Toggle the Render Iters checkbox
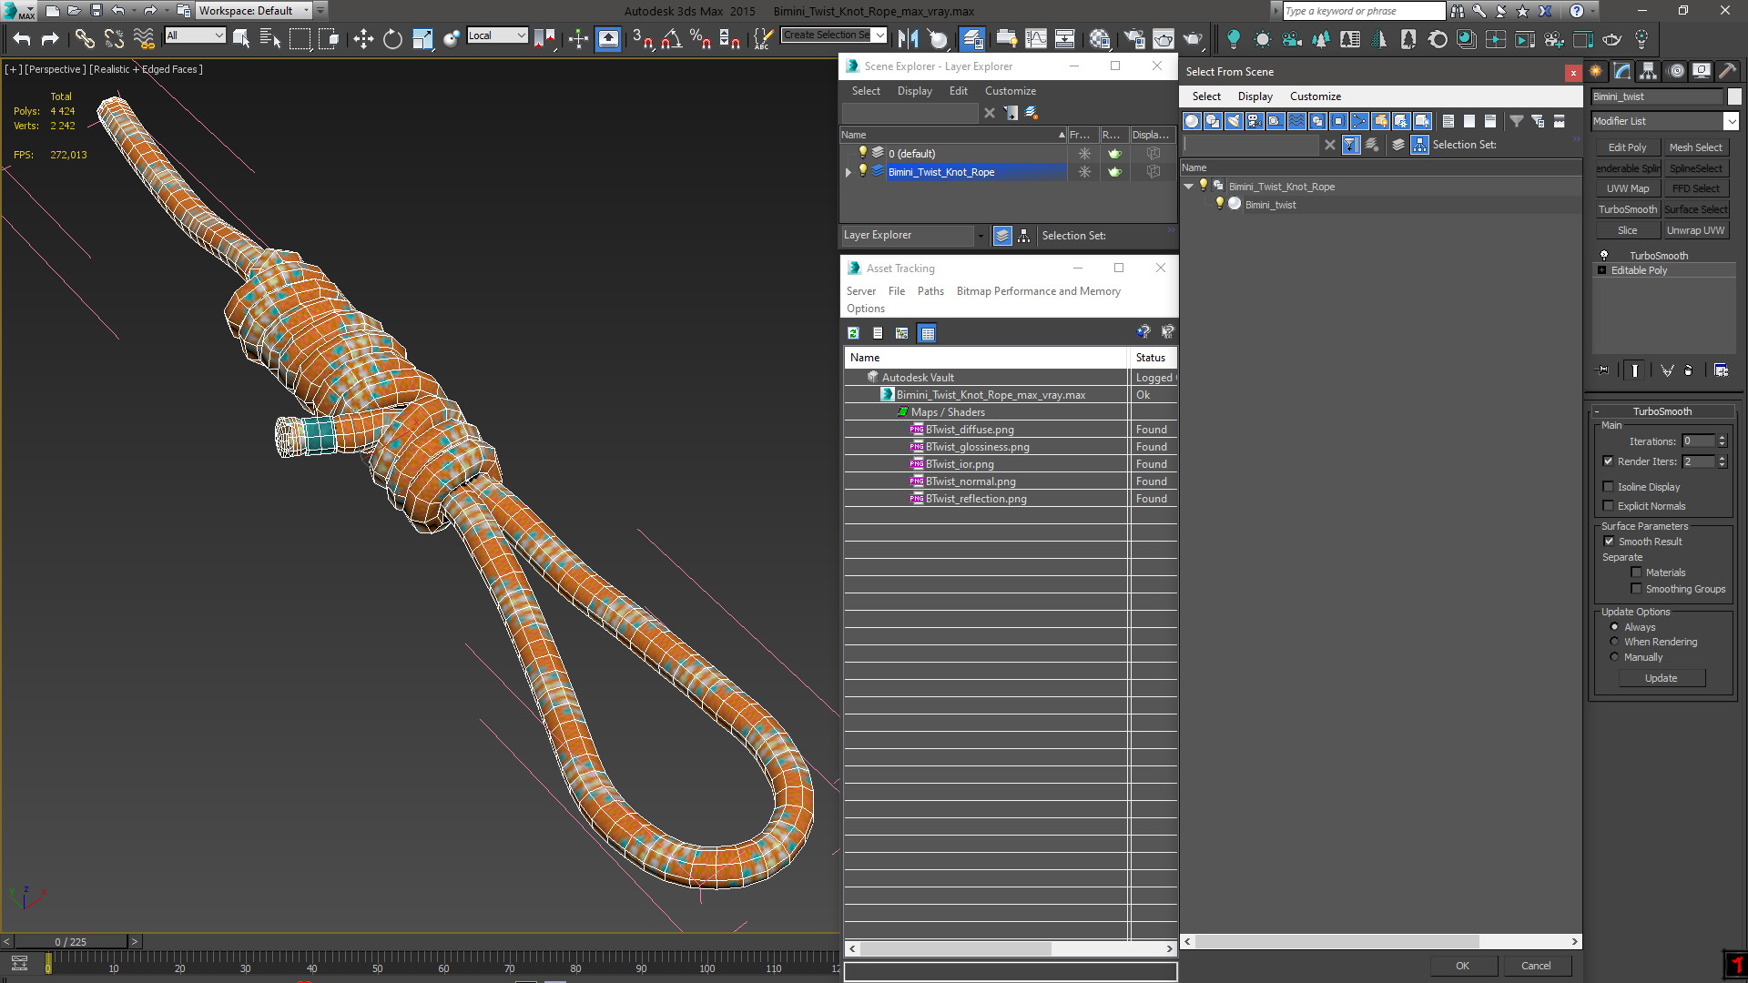The width and height of the screenshot is (1748, 983). pos(1608,461)
